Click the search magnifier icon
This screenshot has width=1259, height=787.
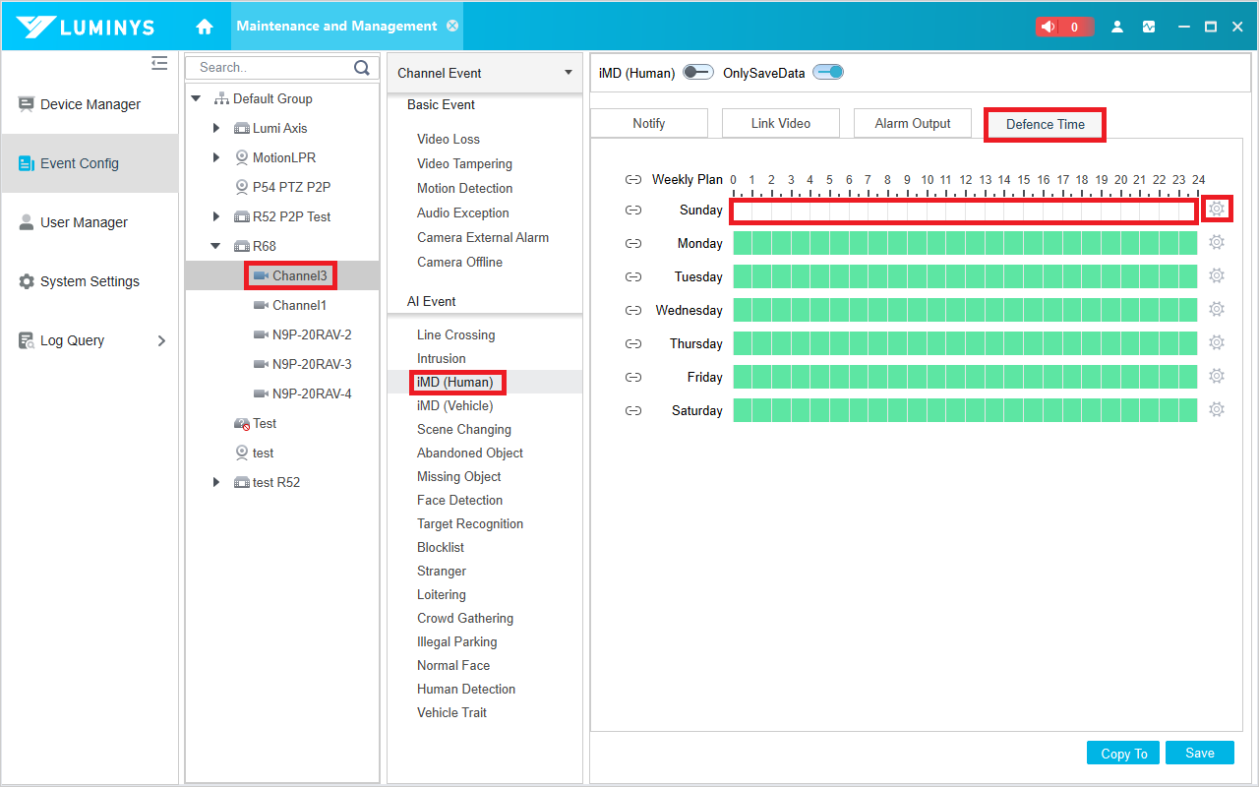362,68
